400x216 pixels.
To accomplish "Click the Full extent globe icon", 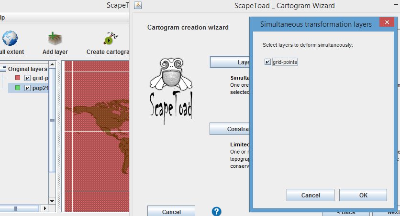I will [10, 38].
